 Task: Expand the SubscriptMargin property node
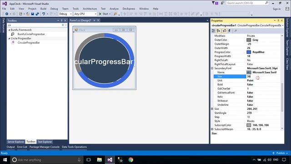[212, 129]
